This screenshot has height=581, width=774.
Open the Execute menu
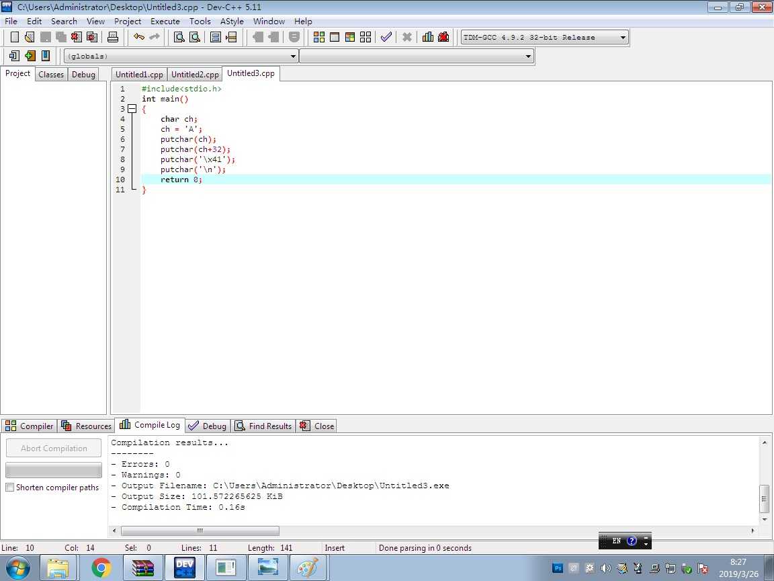point(165,22)
